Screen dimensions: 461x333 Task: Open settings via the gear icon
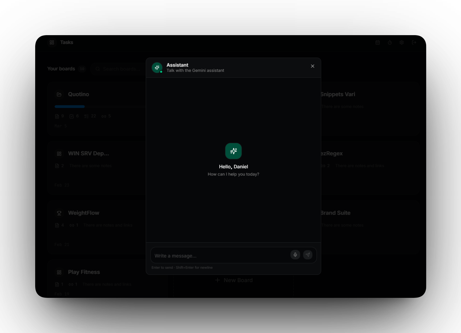pyautogui.click(x=401, y=43)
